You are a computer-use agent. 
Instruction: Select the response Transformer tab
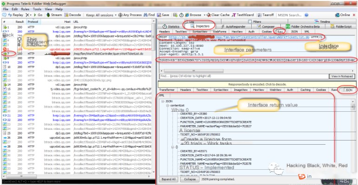pyautogui.click(x=167, y=90)
